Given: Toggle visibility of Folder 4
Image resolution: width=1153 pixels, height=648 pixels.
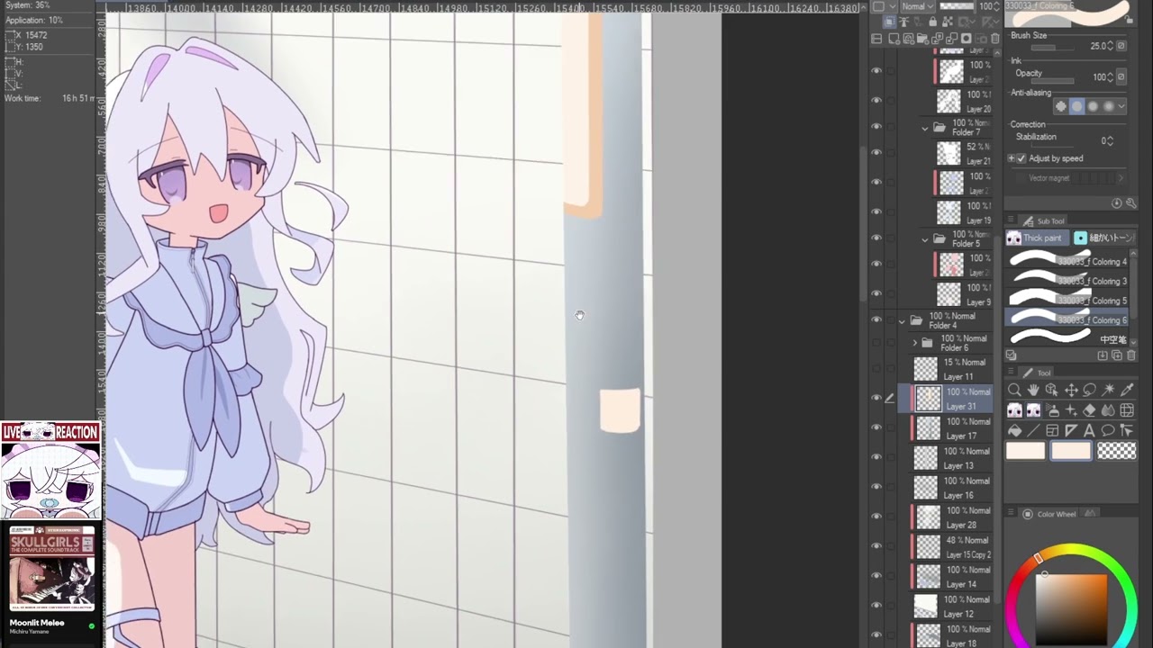Looking at the screenshot, I should tap(876, 319).
